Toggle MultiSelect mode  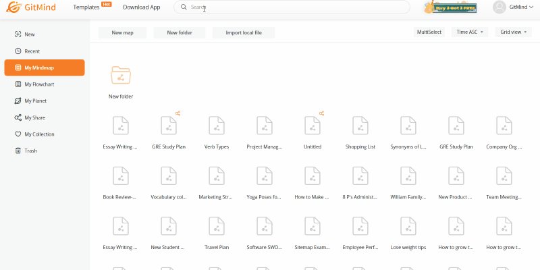[x=429, y=32]
